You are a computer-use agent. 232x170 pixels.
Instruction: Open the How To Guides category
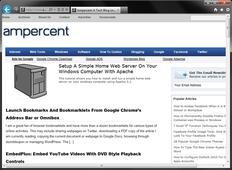point(111,52)
